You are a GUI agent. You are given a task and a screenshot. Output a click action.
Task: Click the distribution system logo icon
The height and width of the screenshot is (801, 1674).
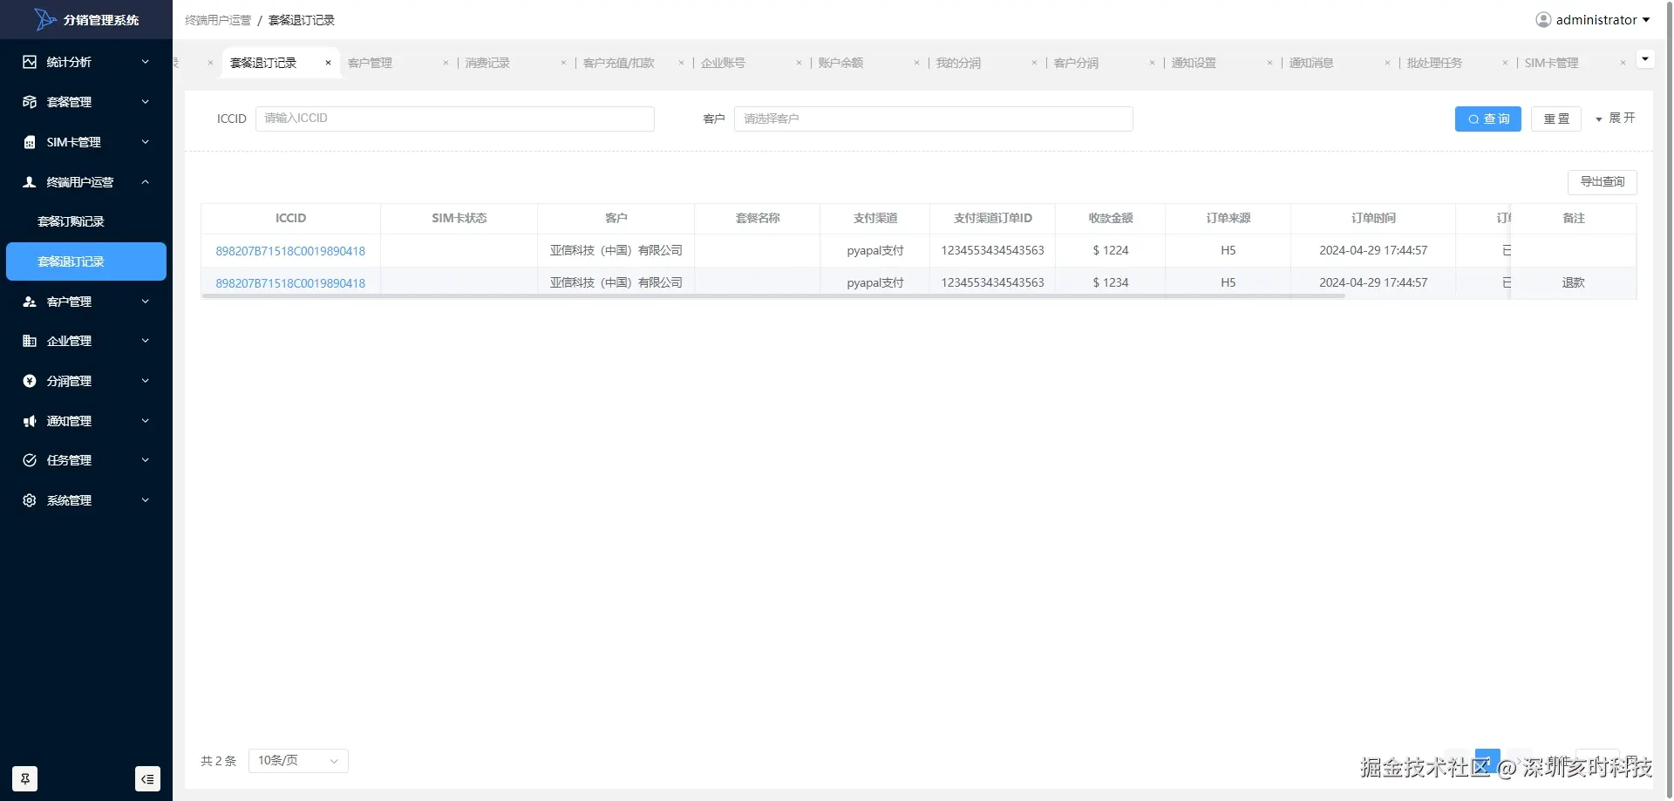click(45, 19)
